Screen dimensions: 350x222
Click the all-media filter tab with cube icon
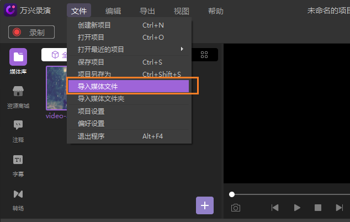point(54,55)
